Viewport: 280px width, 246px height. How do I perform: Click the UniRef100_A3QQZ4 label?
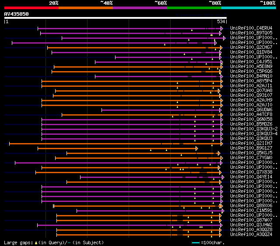click(251, 235)
